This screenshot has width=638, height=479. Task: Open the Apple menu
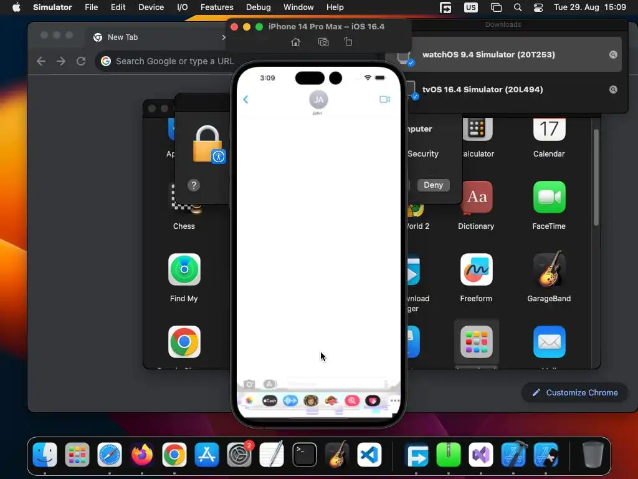(16, 7)
